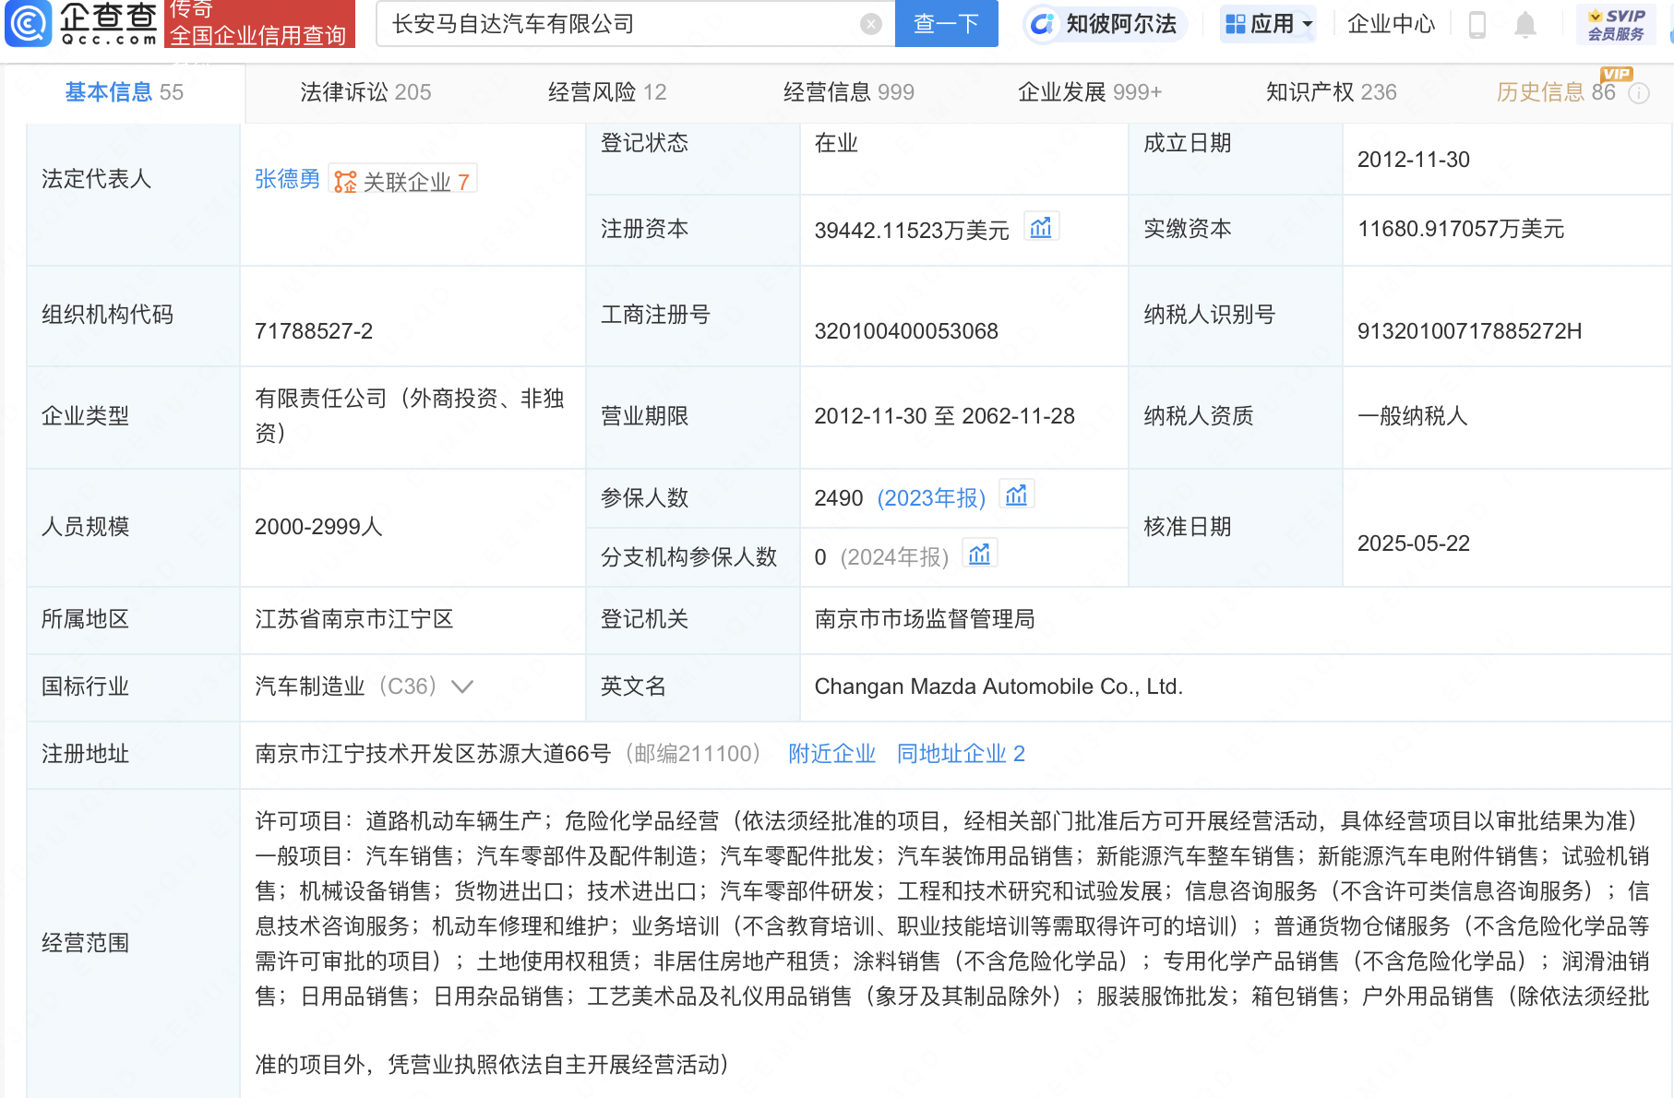Image resolution: width=1674 pixels, height=1098 pixels.
Task: Click the 全国企业信用查询 banner
Action: pyautogui.click(x=259, y=24)
